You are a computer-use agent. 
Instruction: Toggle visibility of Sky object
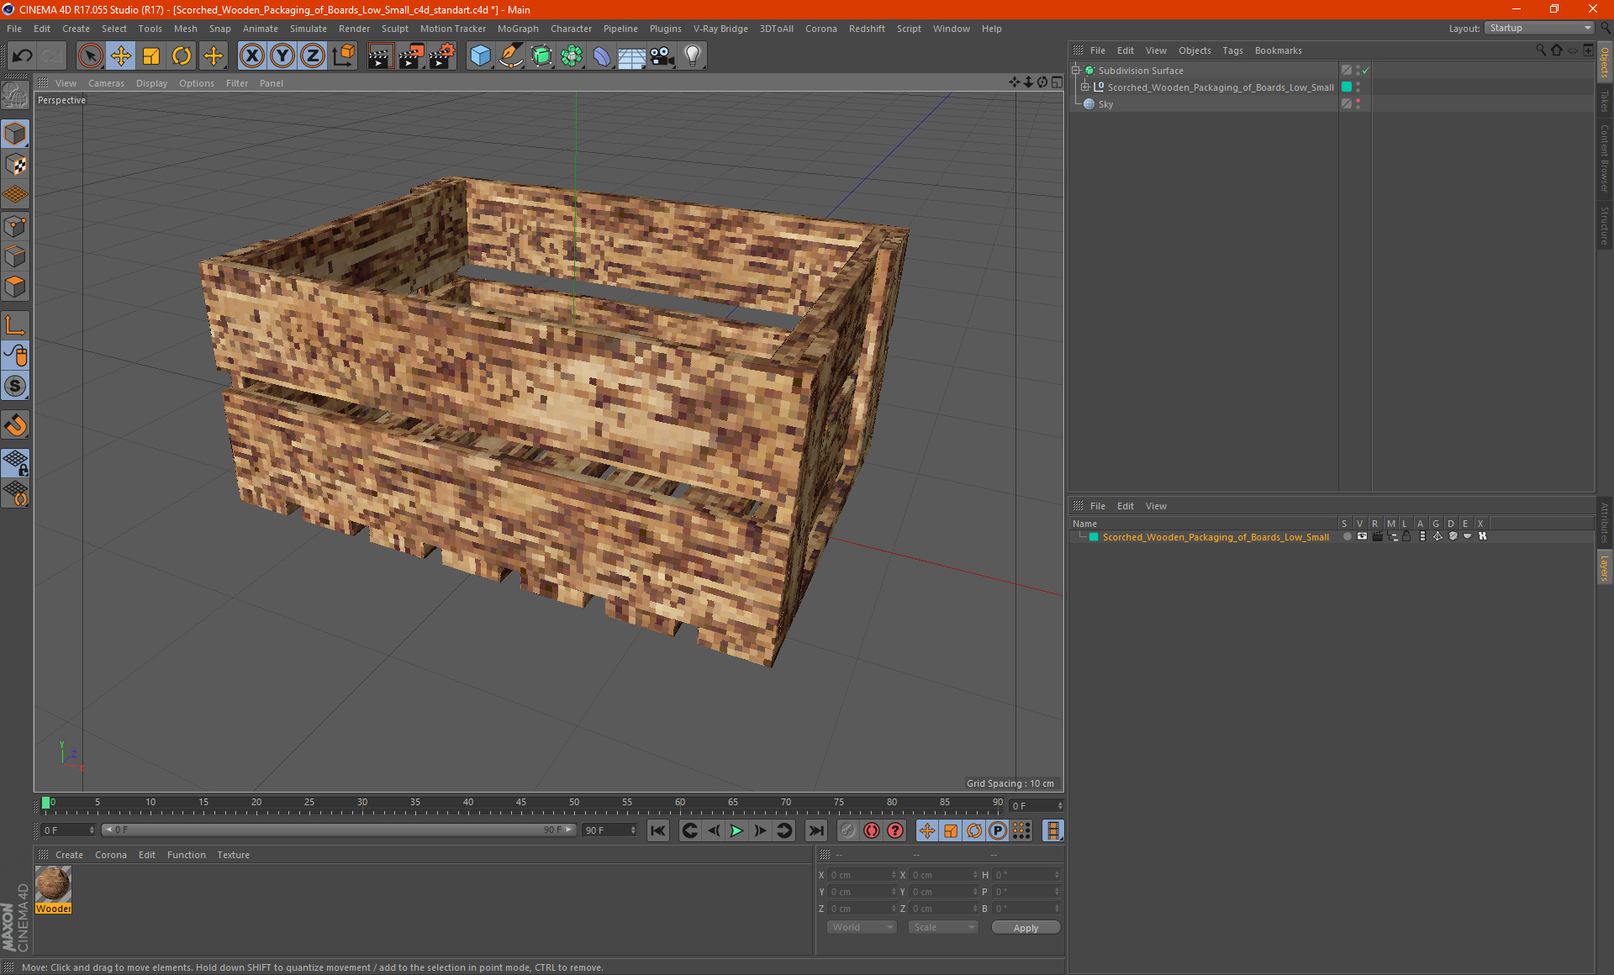pos(1358,102)
